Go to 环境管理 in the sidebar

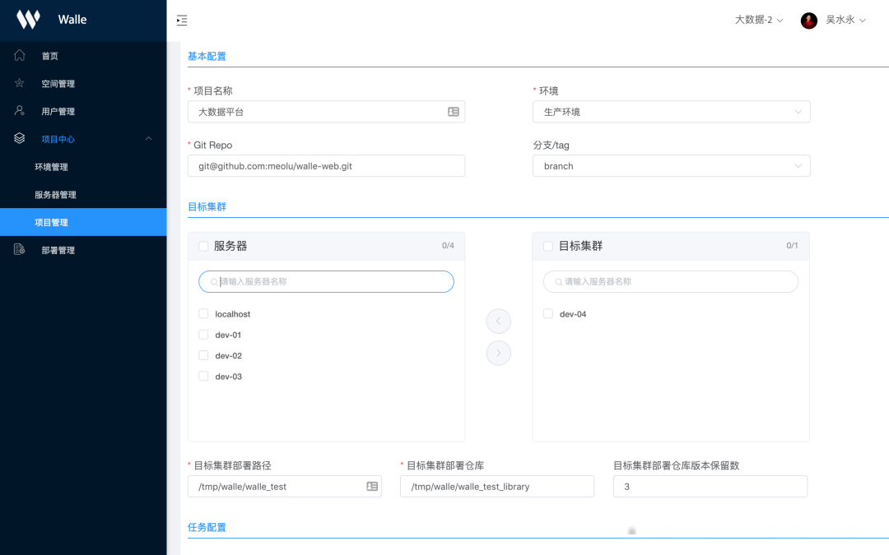(x=51, y=167)
